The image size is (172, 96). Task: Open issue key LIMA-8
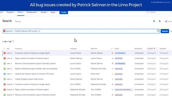click(9, 58)
